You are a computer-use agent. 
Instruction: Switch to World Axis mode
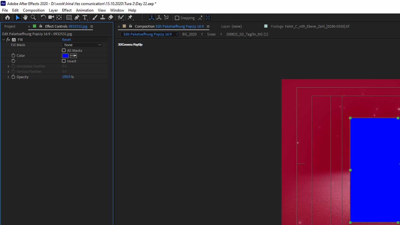pos(159,17)
